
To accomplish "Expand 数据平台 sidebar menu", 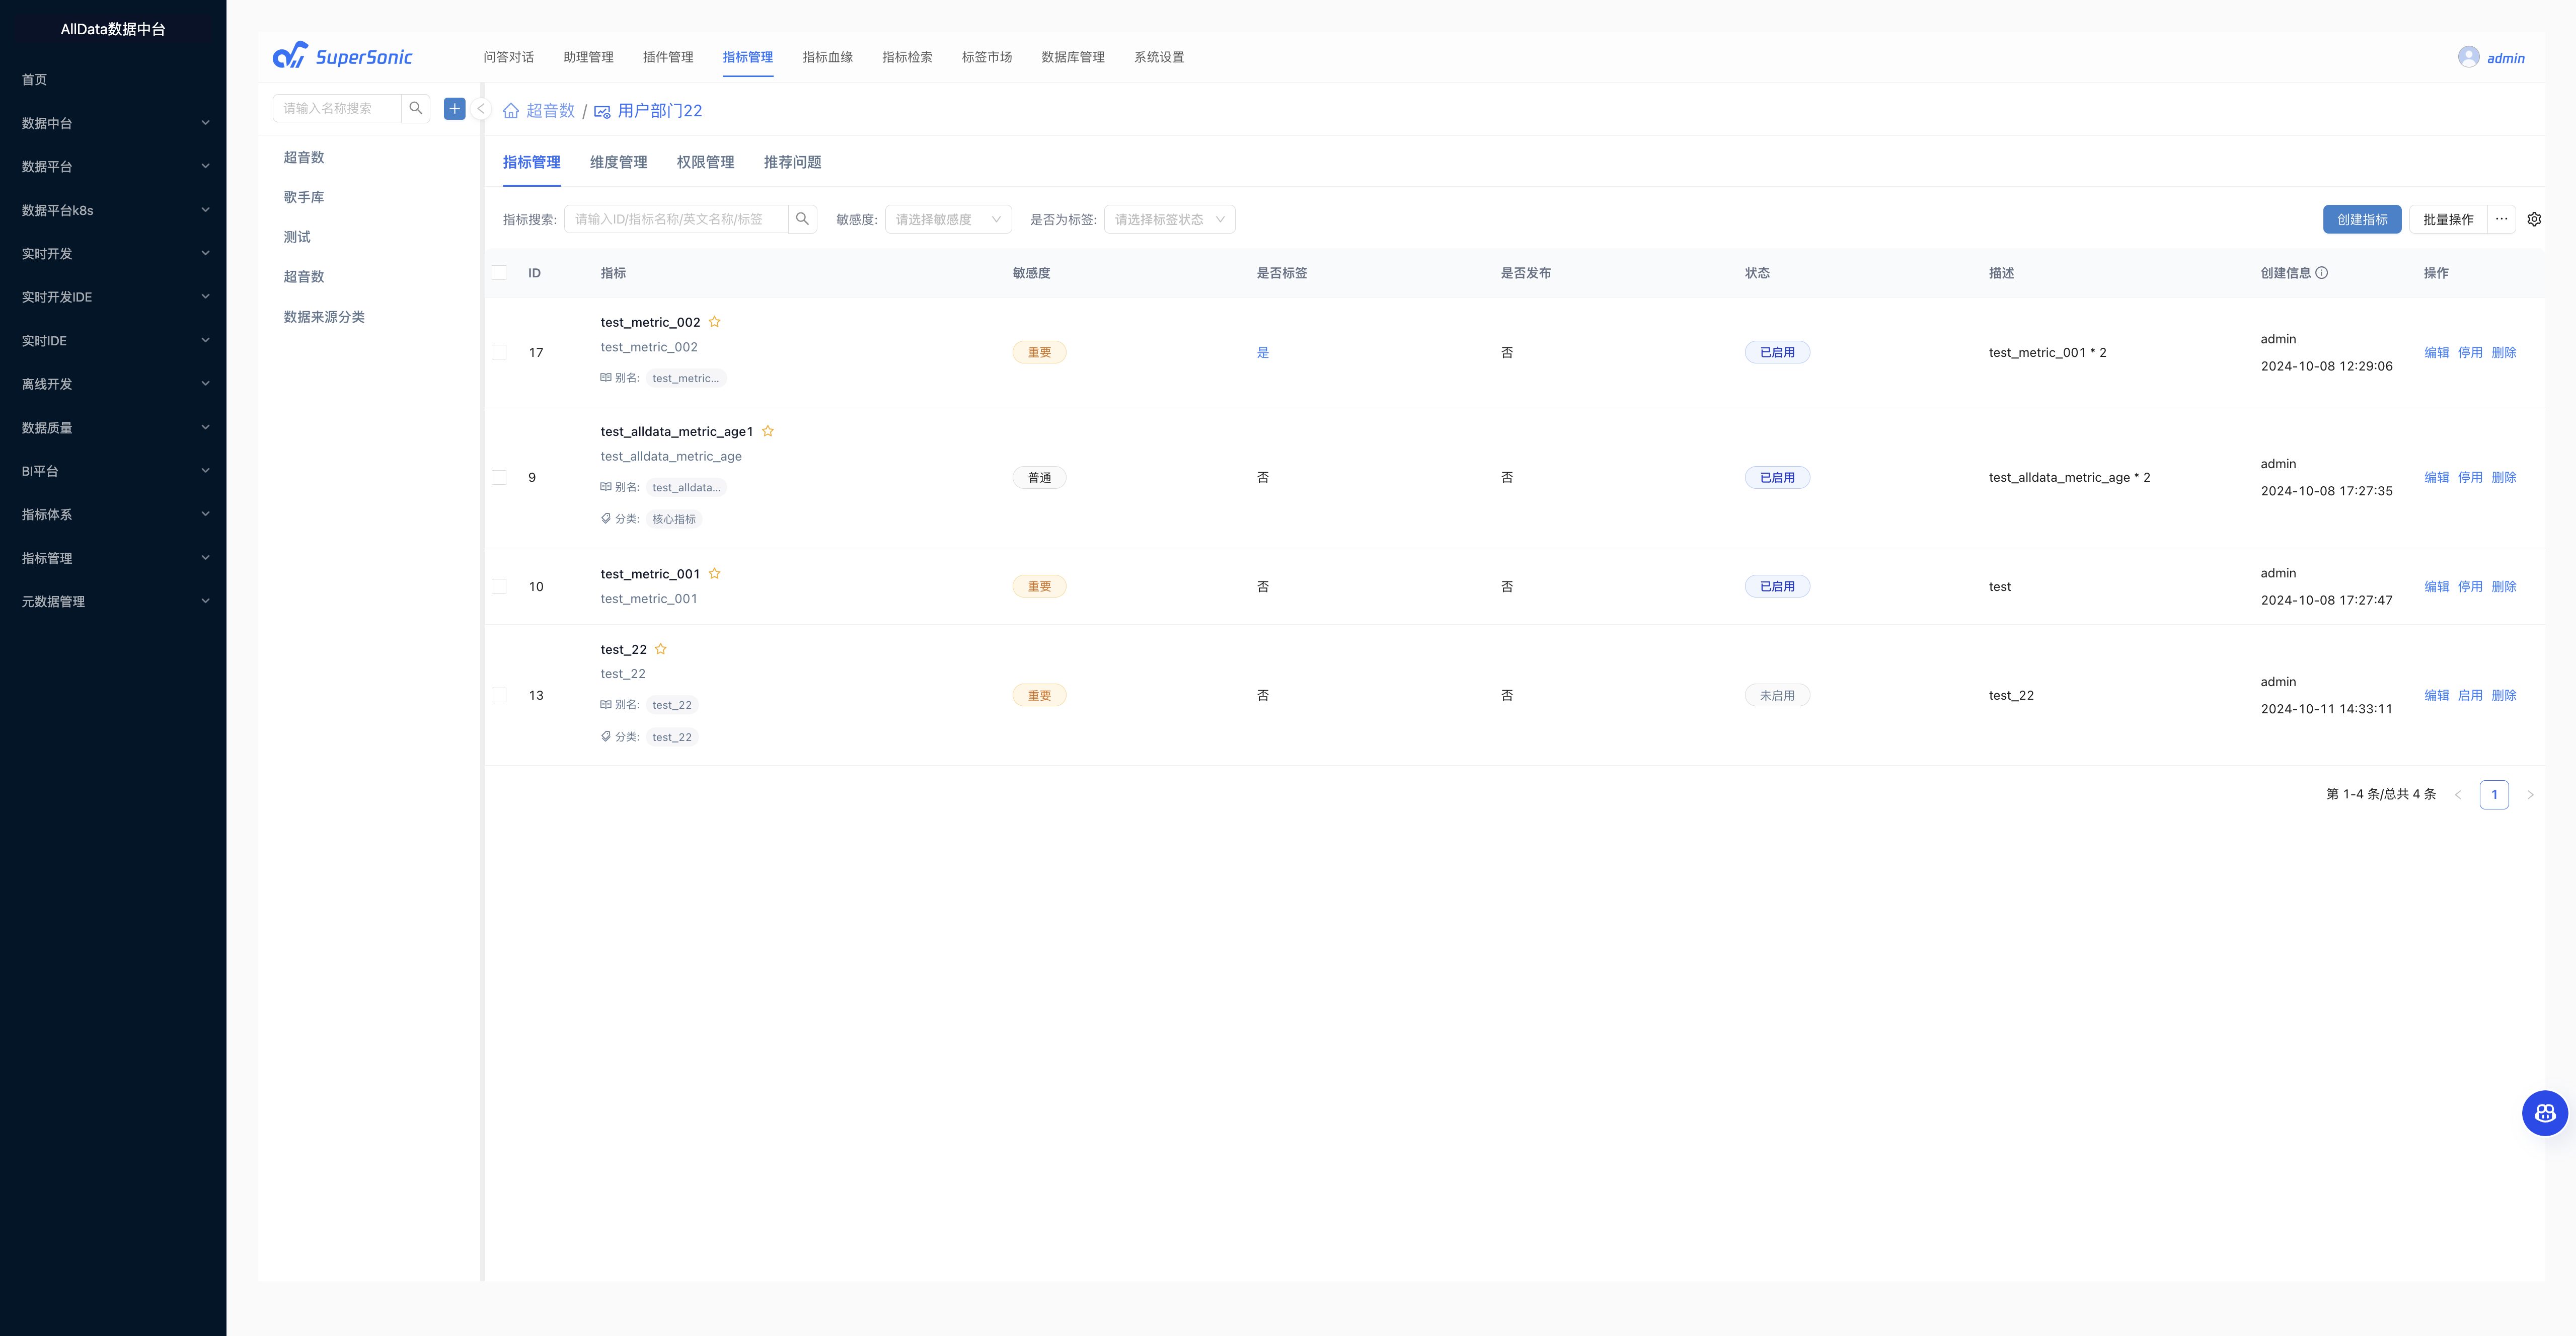I will coord(113,166).
